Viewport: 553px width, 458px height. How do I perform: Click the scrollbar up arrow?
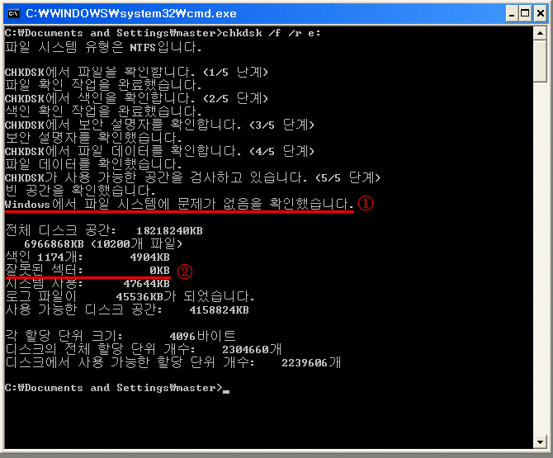540,34
